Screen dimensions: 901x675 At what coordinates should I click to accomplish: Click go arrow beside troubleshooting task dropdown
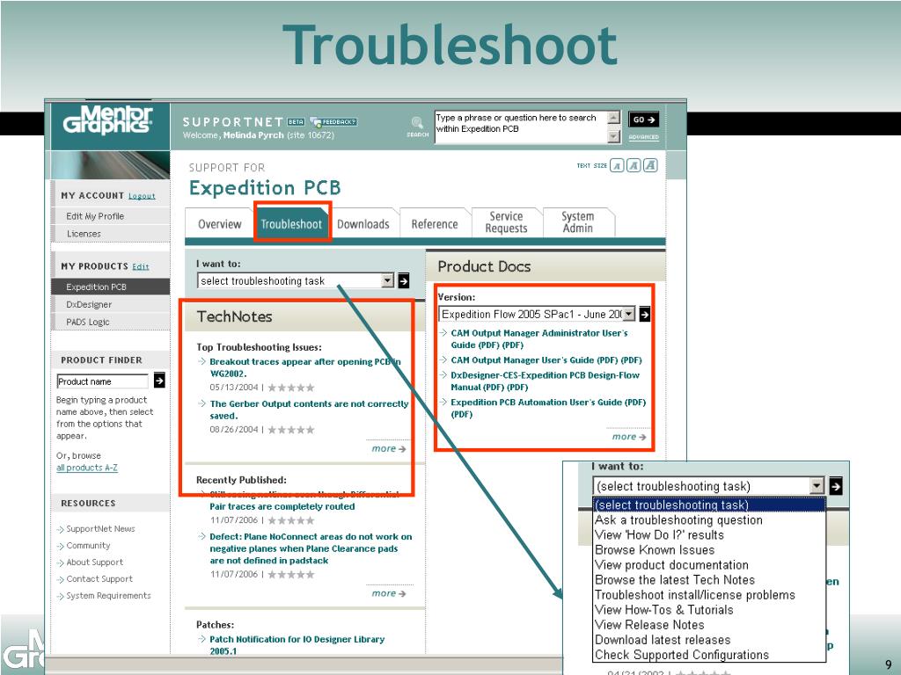403,280
